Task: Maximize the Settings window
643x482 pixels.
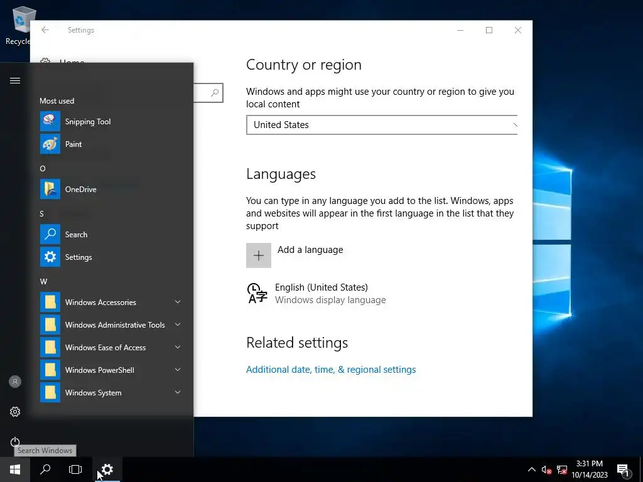Action: tap(489, 30)
